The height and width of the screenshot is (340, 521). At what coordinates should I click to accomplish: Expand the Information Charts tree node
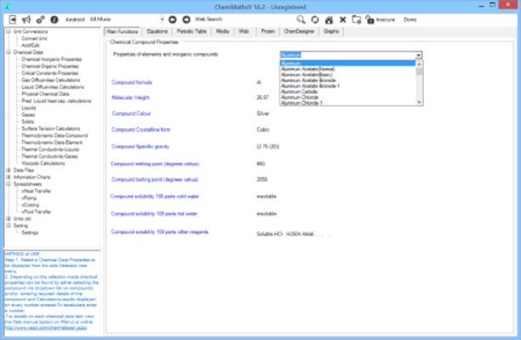[7, 176]
